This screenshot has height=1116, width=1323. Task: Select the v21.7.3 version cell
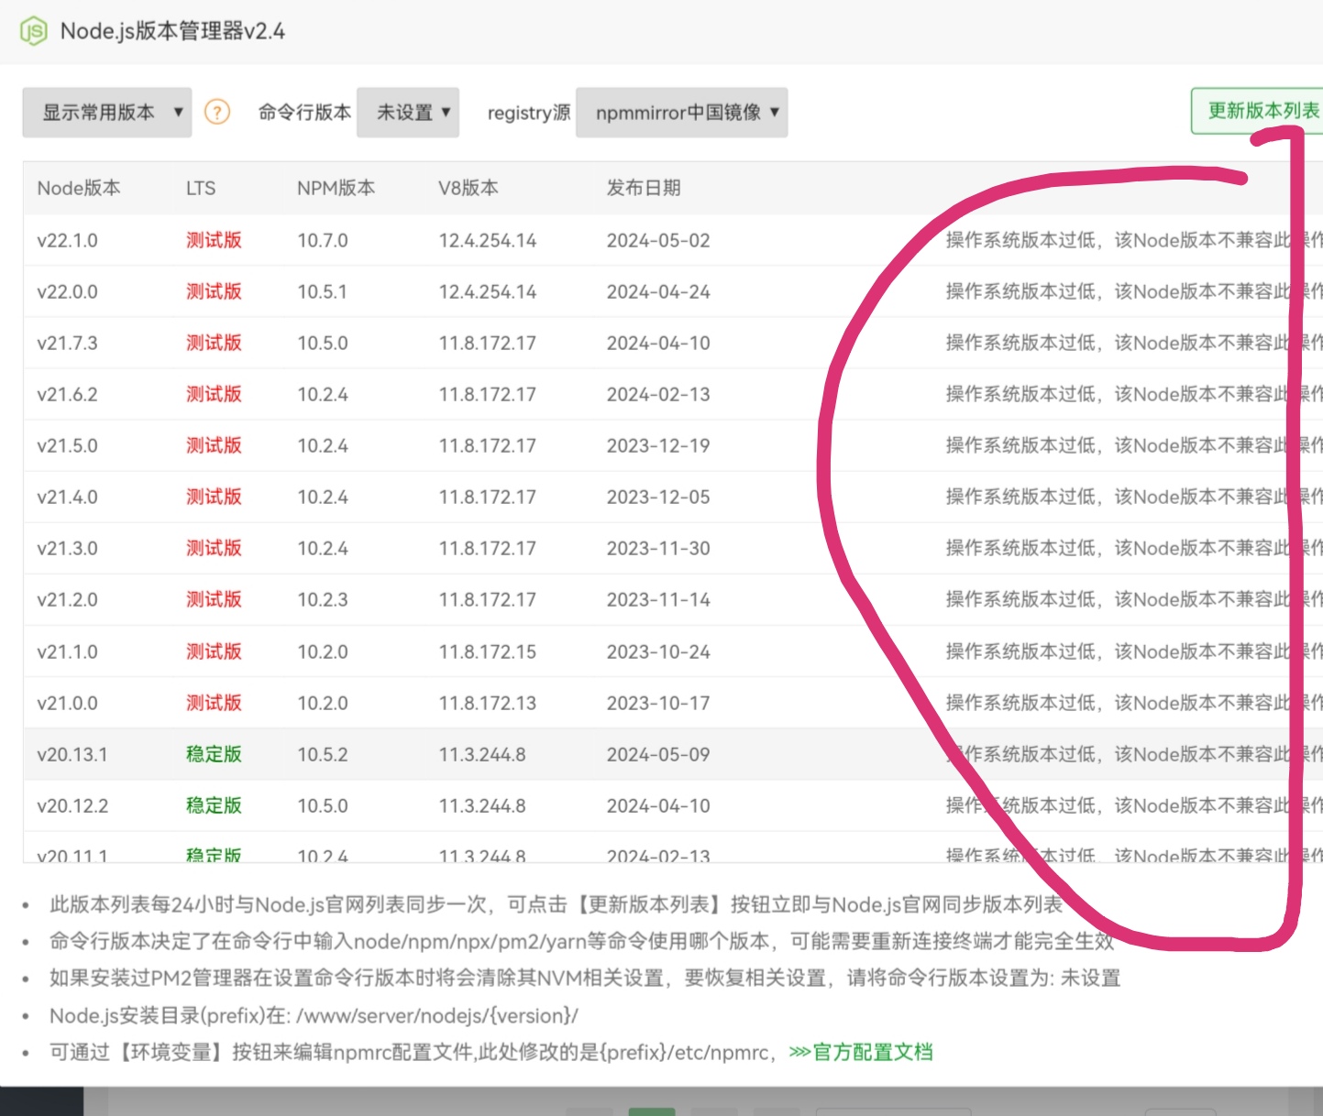point(68,343)
